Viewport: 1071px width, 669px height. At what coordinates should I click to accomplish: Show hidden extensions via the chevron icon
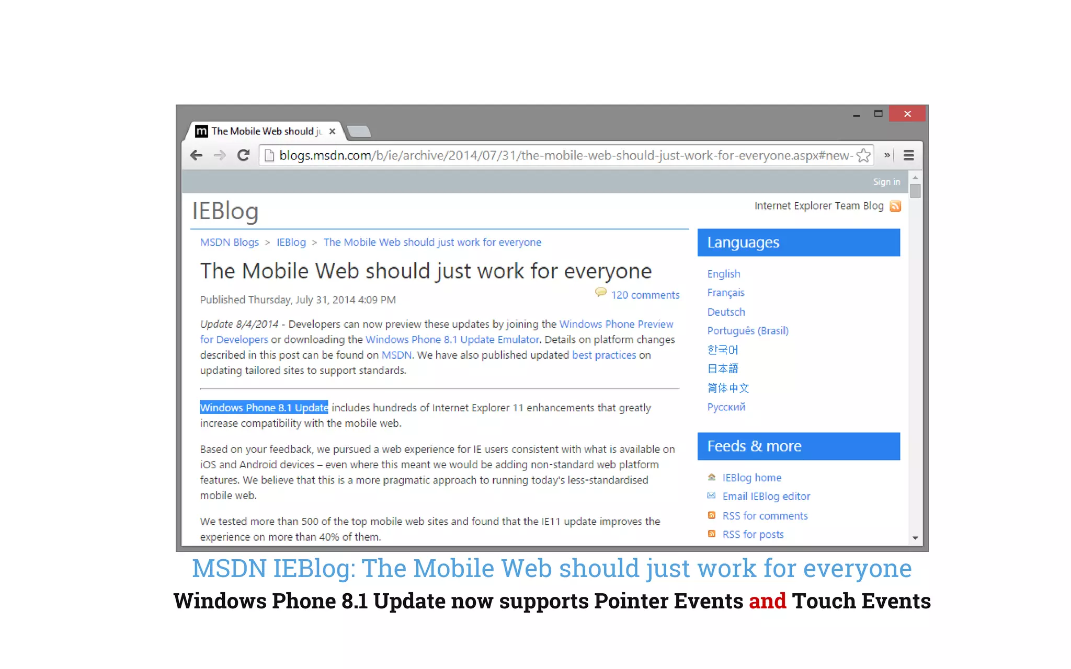pos(887,155)
